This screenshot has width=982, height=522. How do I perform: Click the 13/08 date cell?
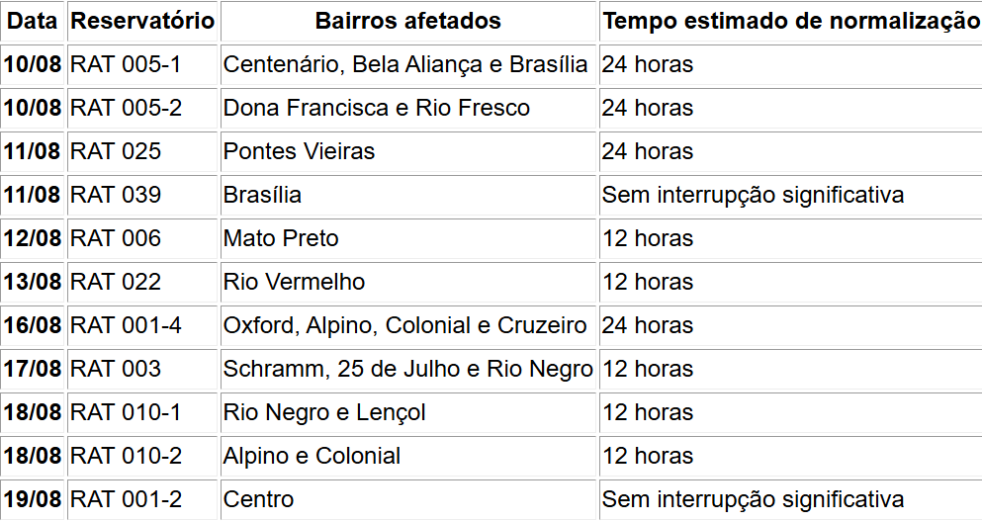coord(33,283)
